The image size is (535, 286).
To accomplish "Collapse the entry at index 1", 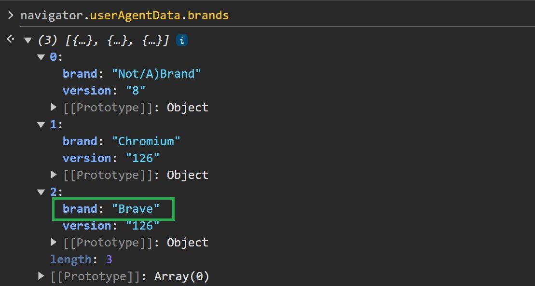I will pyautogui.click(x=41, y=124).
